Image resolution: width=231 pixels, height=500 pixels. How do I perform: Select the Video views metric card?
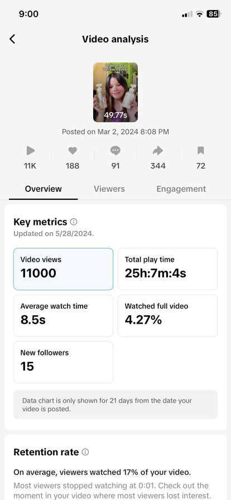[63, 269]
